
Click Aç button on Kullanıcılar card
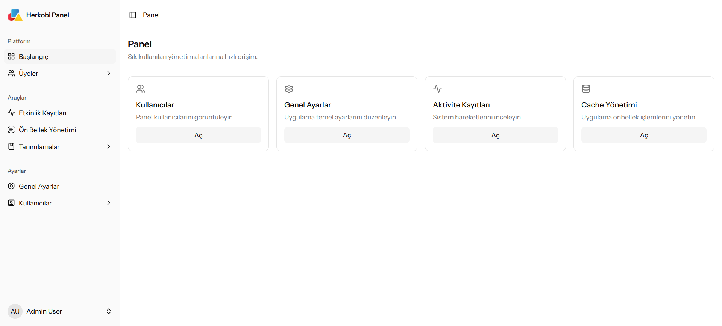coord(198,135)
